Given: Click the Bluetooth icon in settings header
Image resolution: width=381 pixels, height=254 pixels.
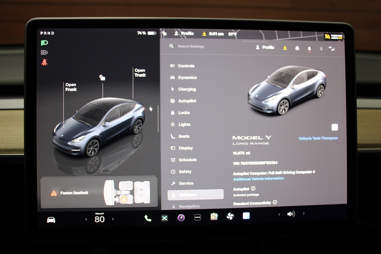Looking at the screenshot, I should coord(321,48).
